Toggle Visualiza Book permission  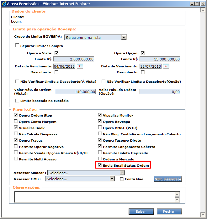tap(16, 128)
